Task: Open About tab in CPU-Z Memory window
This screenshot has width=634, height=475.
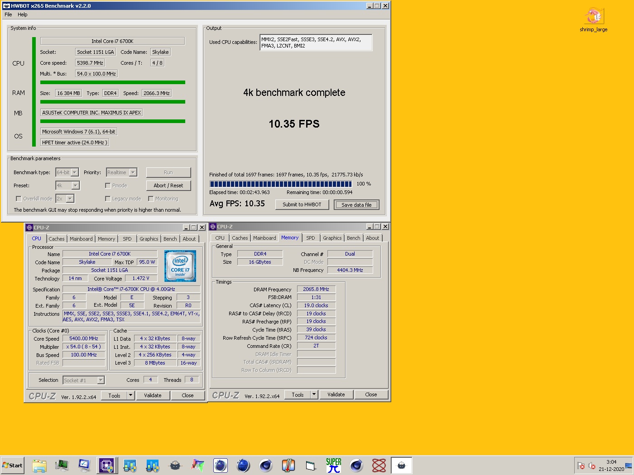Action: (x=373, y=238)
